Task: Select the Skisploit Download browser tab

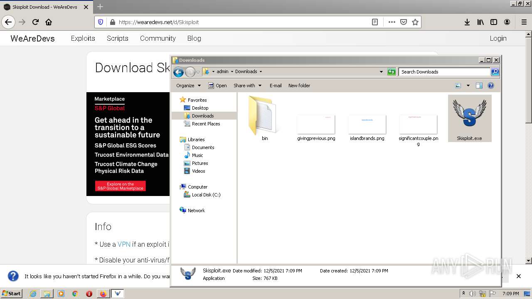Action: pos(46,7)
